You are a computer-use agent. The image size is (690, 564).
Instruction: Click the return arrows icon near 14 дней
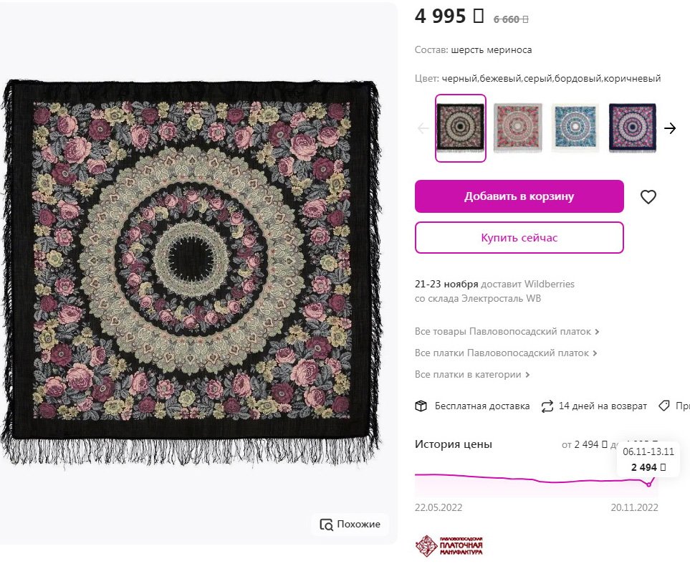pyautogui.click(x=547, y=406)
